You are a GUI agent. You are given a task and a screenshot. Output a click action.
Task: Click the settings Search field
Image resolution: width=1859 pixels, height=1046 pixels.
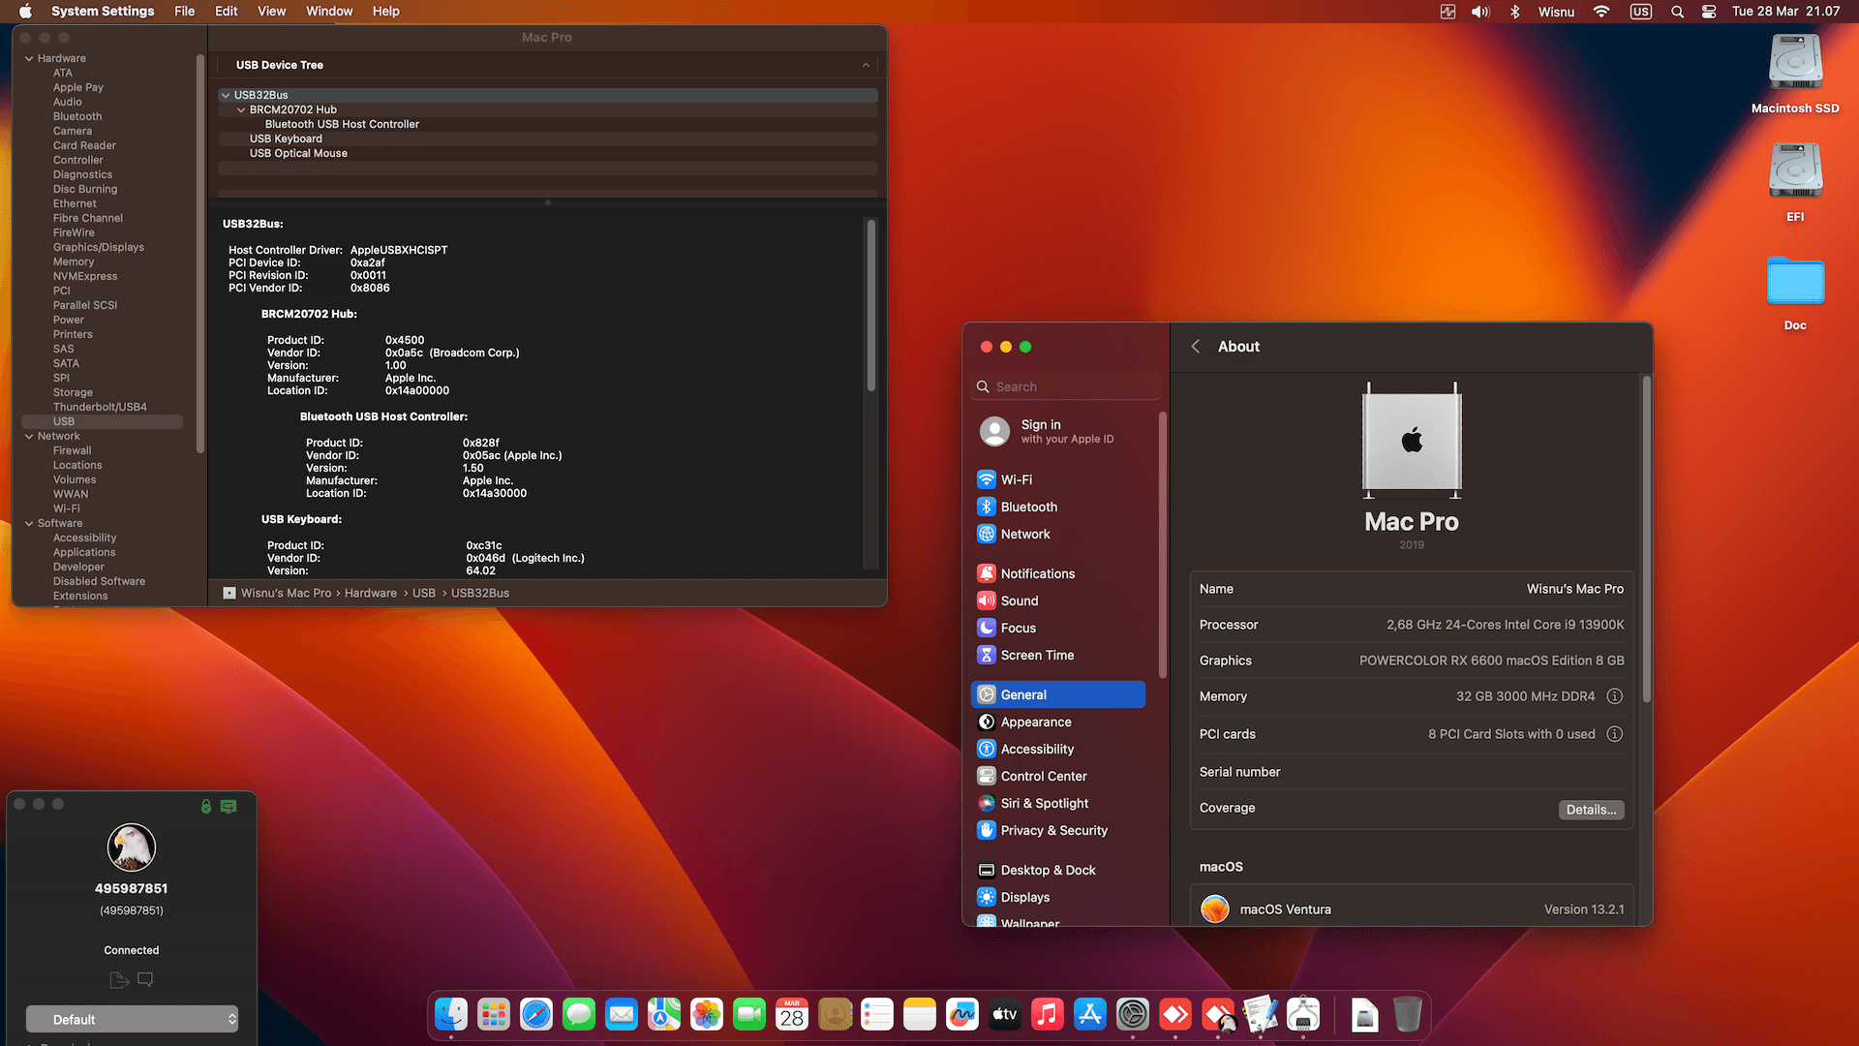coord(1065,386)
